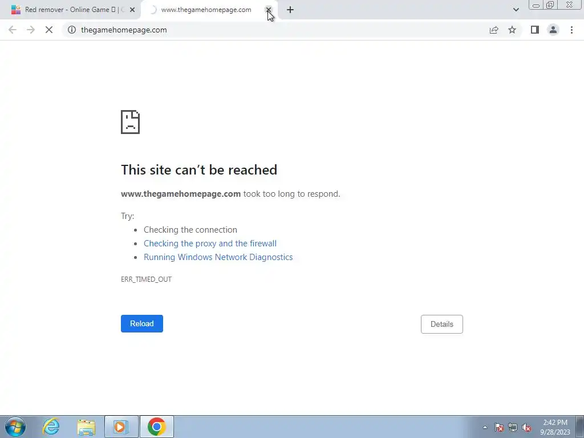Launch Internet Explorer from taskbar

51,427
